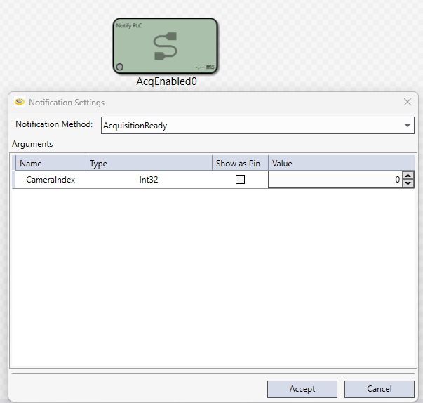Increment CameraIndex value with up arrow
The width and height of the screenshot is (423, 403).
point(408,176)
